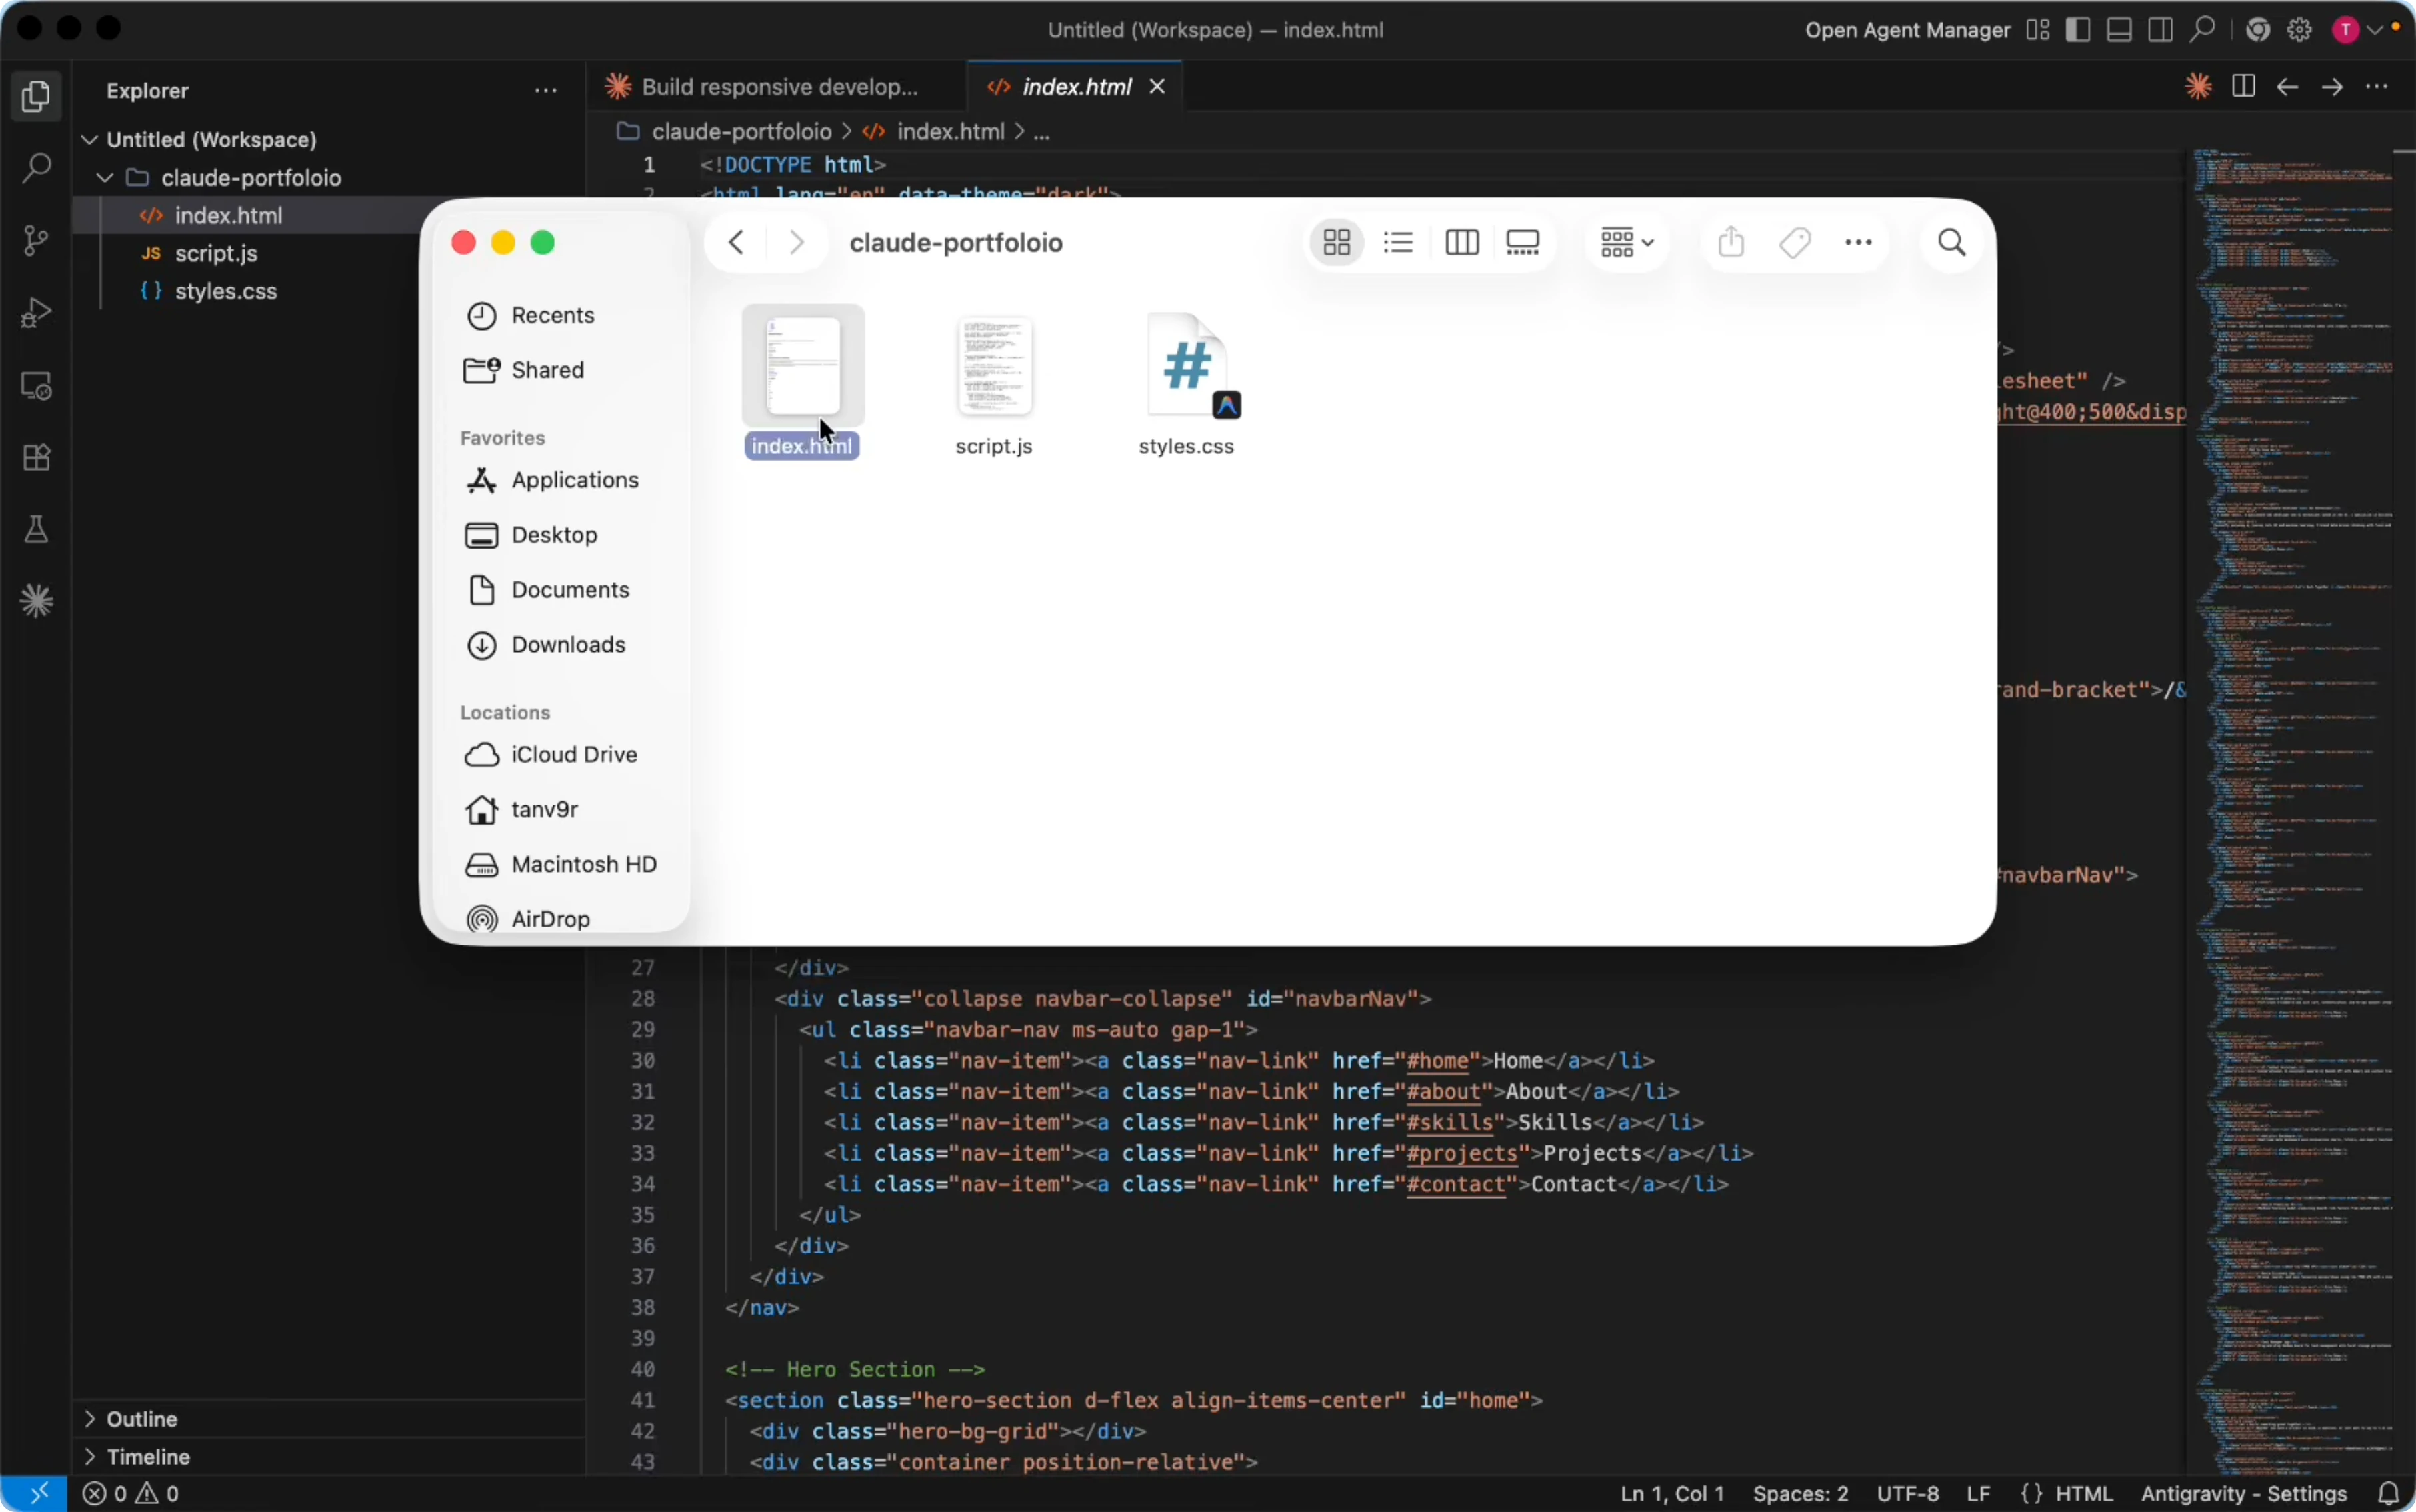
Task: Click the Finder Share icon
Action: point(1732,242)
